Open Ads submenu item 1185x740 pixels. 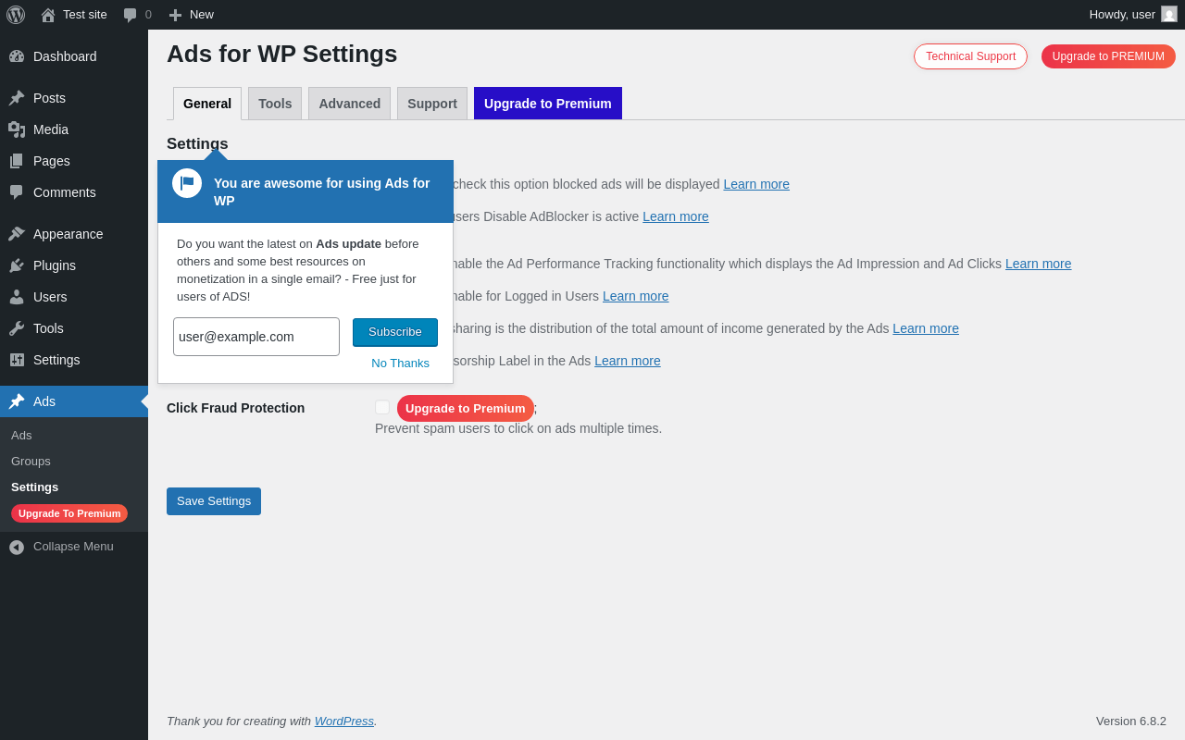click(x=21, y=435)
